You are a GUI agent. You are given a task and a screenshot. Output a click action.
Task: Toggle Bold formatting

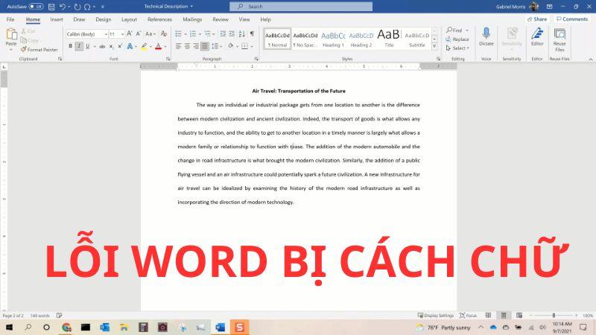pyautogui.click(x=70, y=46)
